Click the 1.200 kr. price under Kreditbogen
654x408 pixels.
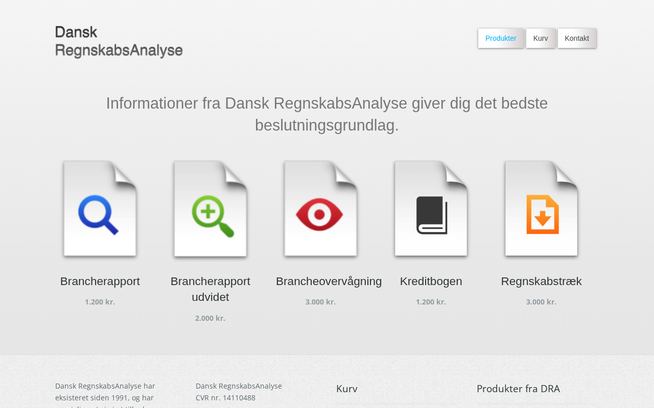[x=431, y=302]
